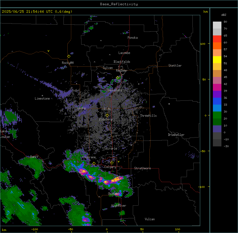Click the Didsbury town label
This screenshot has height=233, width=238.
coord(106,119)
